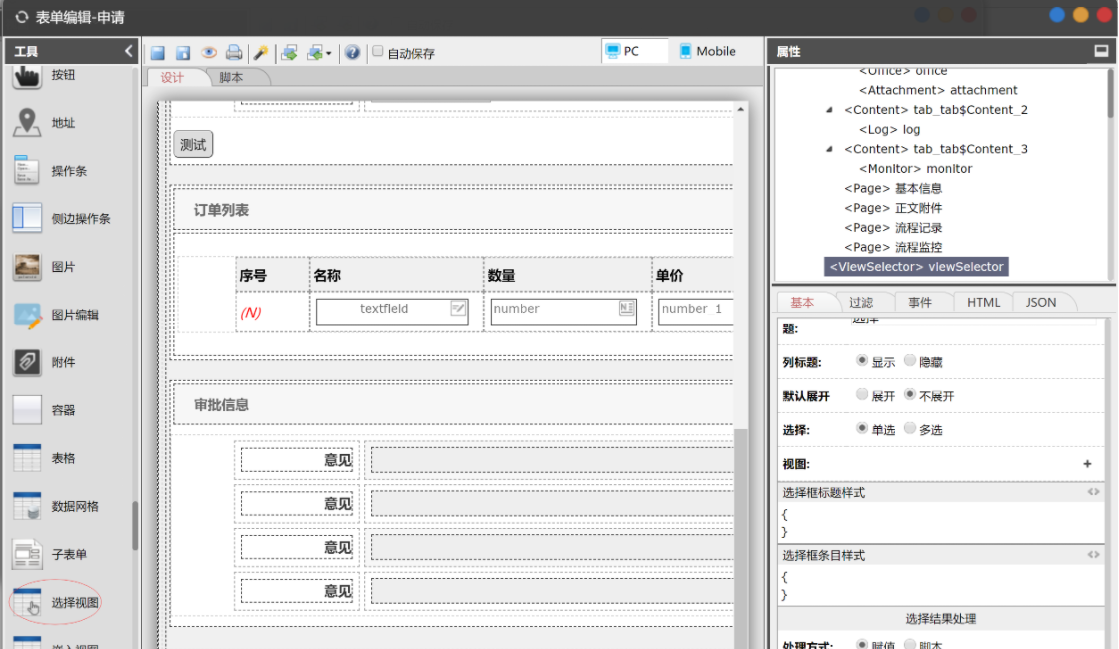Choose 隐藏 radio for column title
Screen dimensions: 1119x649
[x=910, y=361]
